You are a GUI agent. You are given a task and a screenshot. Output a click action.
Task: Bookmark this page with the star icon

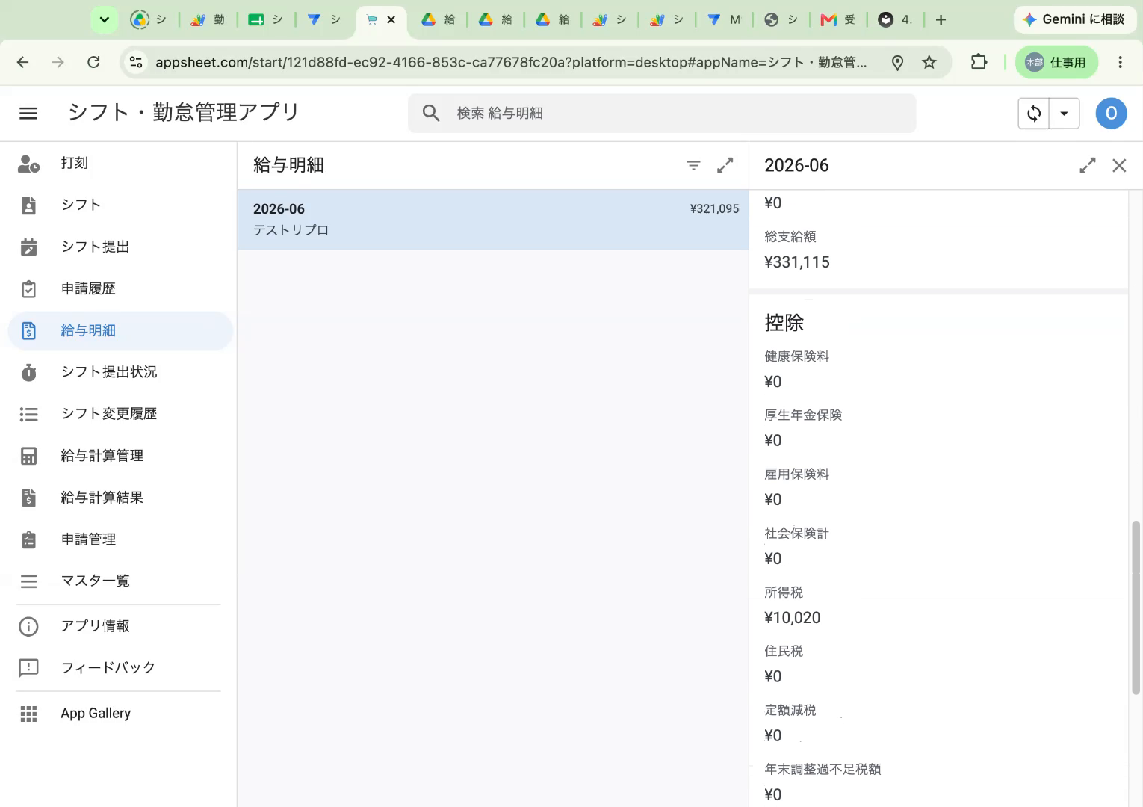(x=929, y=62)
